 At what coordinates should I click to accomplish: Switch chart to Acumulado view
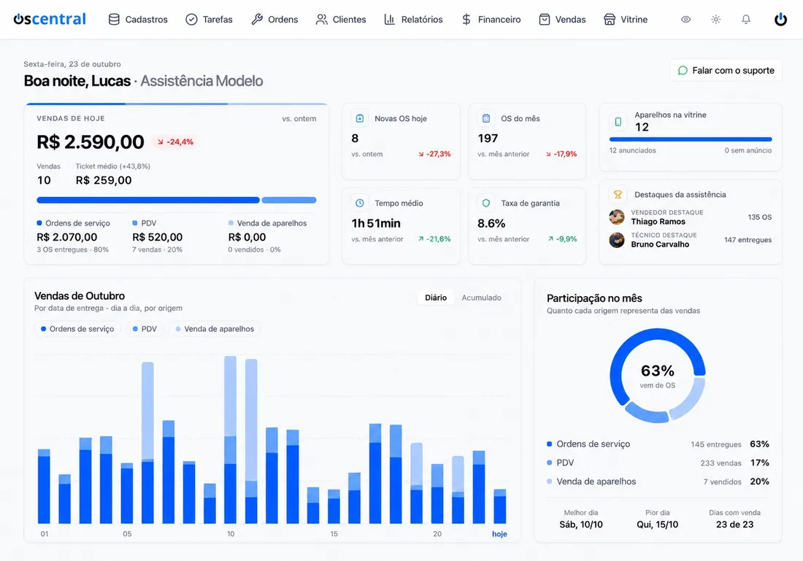tap(481, 298)
